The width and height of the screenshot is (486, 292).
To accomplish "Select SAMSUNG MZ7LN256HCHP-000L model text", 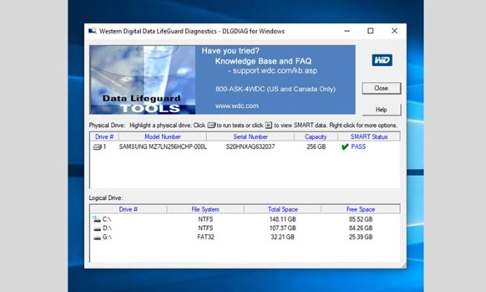I will [162, 147].
